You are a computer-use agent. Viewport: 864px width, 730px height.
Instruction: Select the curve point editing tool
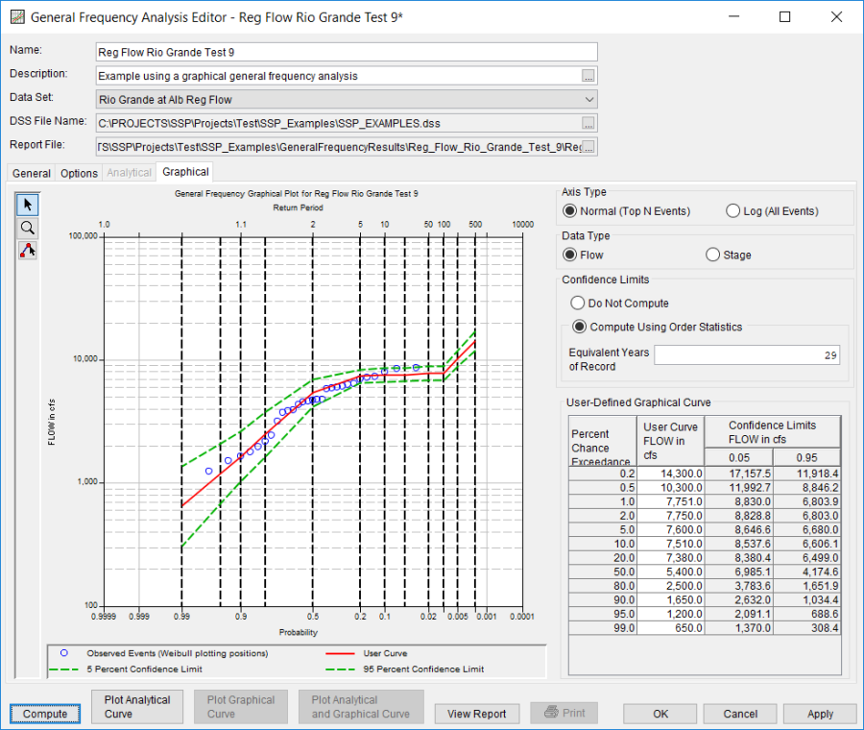(28, 251)
